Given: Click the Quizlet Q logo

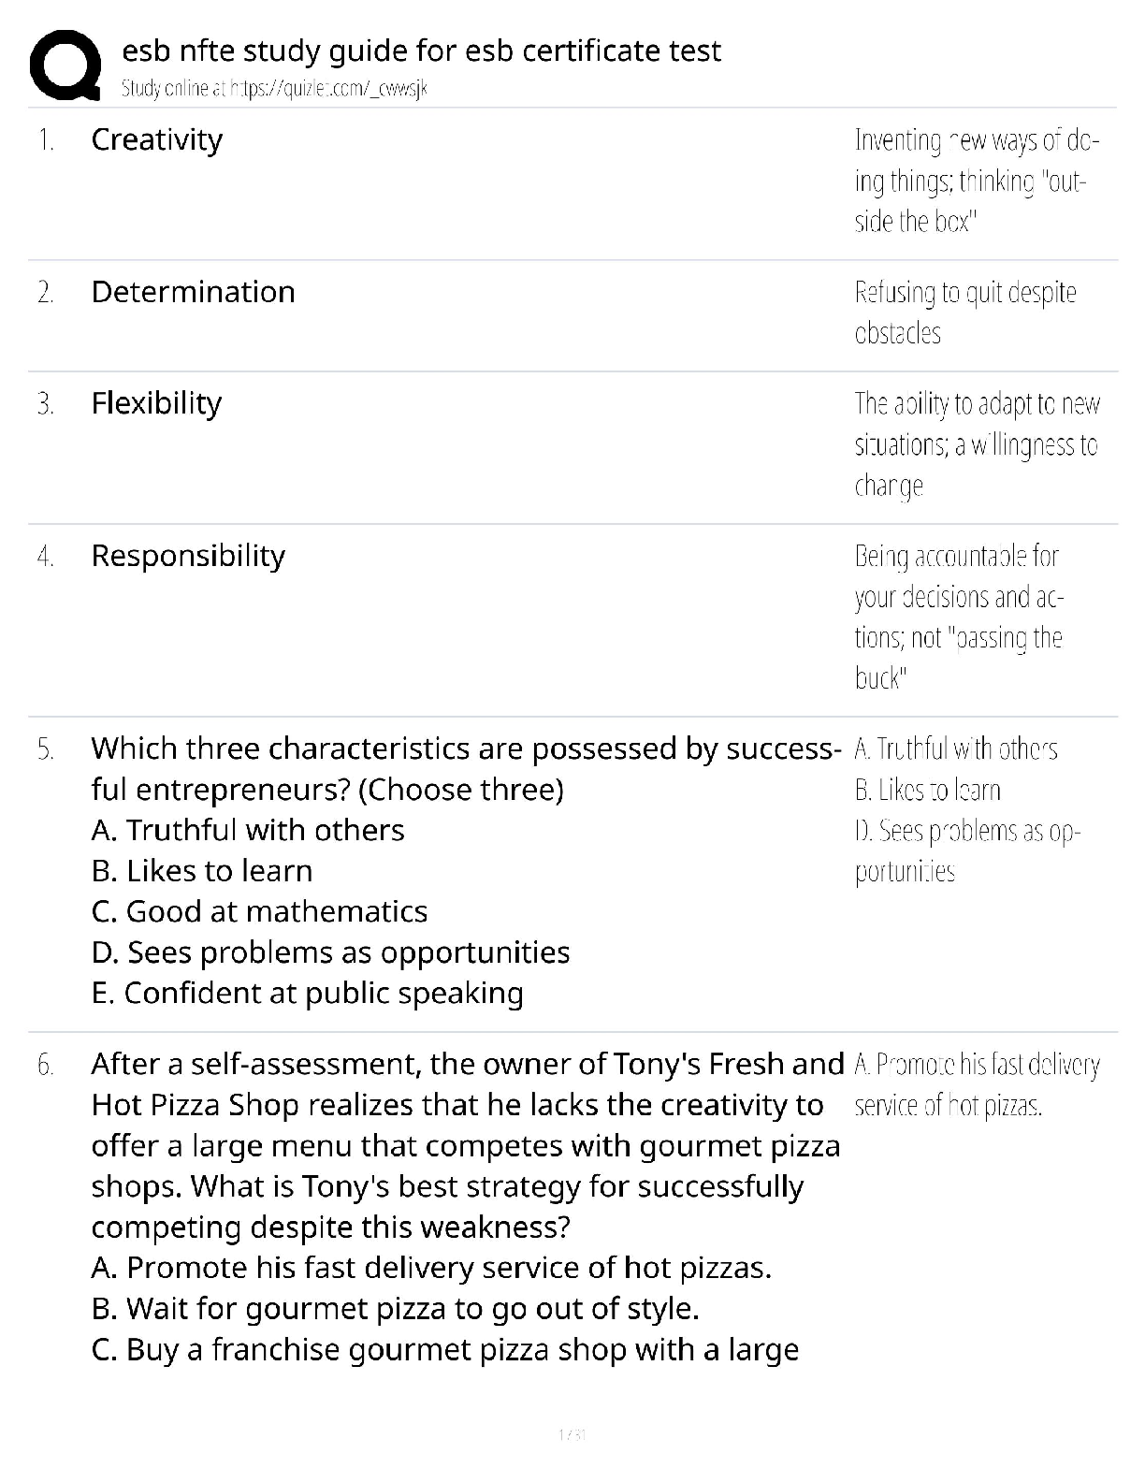Looking at the screenshot, I should [x=65, y=65].
